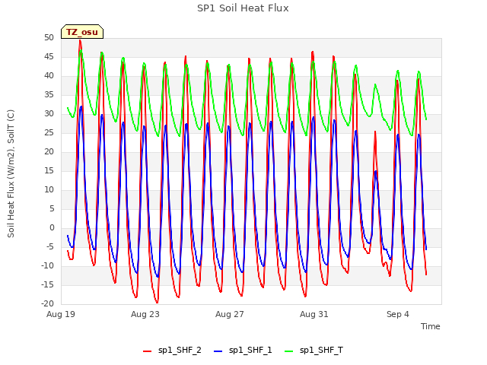Click the y-axis title Soil Heat Flux
Image resolution: width=487 pixels, height=365 pixels.
tap(11, 174)
